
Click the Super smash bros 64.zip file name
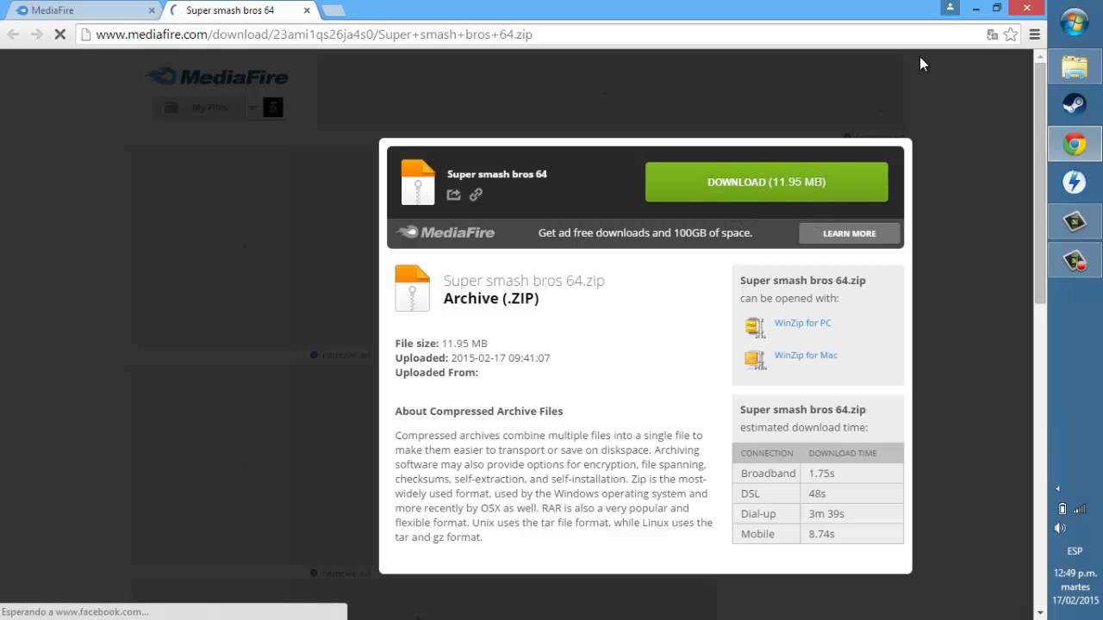(524, 281)
